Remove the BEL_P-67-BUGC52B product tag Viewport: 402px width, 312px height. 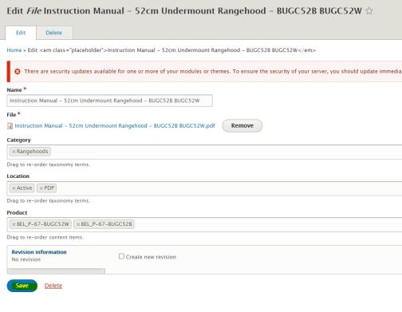[78, 224]
